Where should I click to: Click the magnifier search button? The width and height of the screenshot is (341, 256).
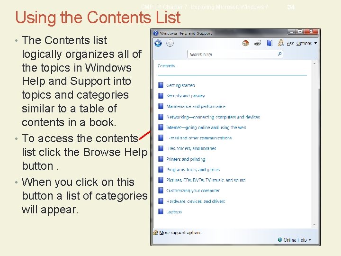tap(280, 54)
